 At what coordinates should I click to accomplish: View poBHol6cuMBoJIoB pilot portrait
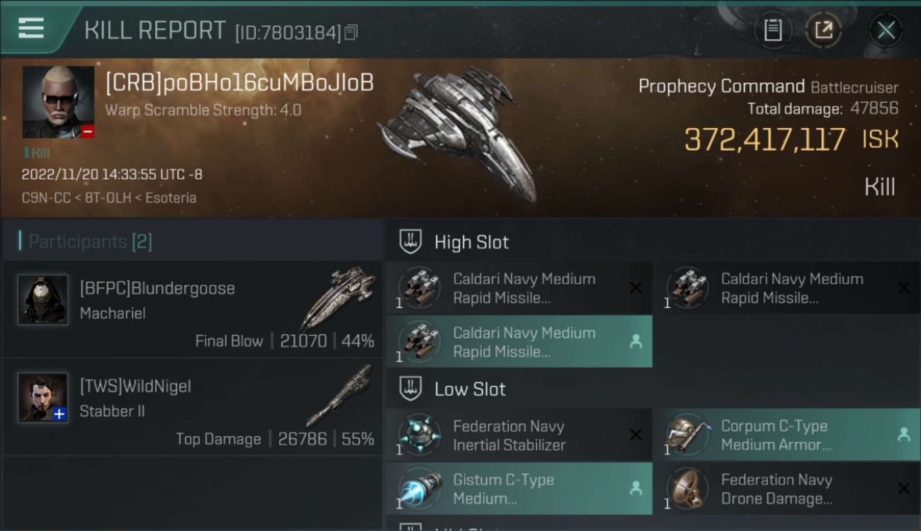coord(58,102)
